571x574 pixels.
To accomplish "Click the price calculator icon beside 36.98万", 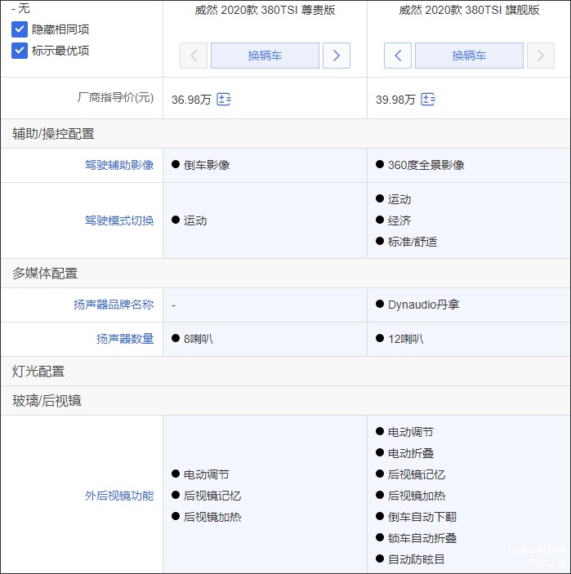I will point(224,100).
